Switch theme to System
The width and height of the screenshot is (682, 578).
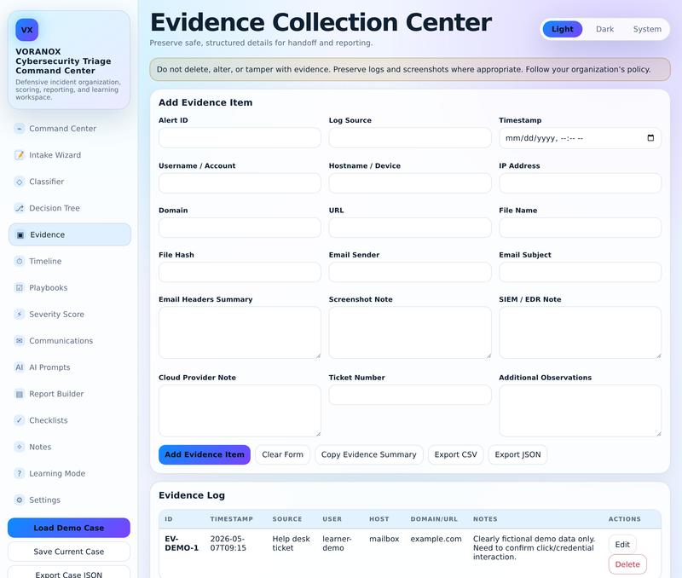647,29
